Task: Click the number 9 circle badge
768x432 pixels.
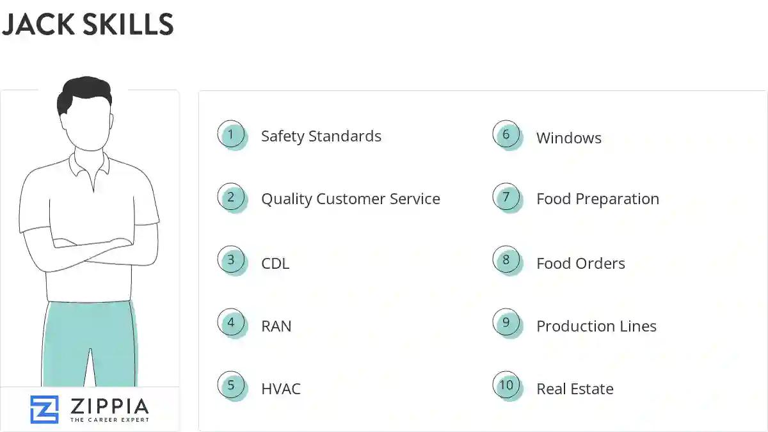Action: tap(506, 323)
